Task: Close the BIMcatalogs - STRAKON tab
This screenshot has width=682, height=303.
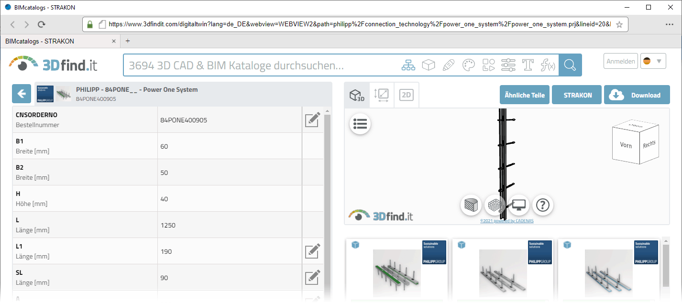Action: point(114,41)
